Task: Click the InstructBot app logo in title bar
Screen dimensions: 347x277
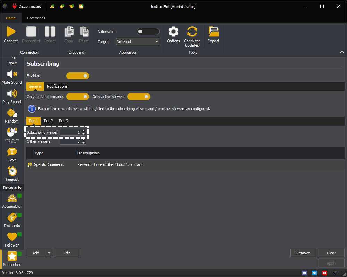Action: pyautogui.click(x=5, y=7)
